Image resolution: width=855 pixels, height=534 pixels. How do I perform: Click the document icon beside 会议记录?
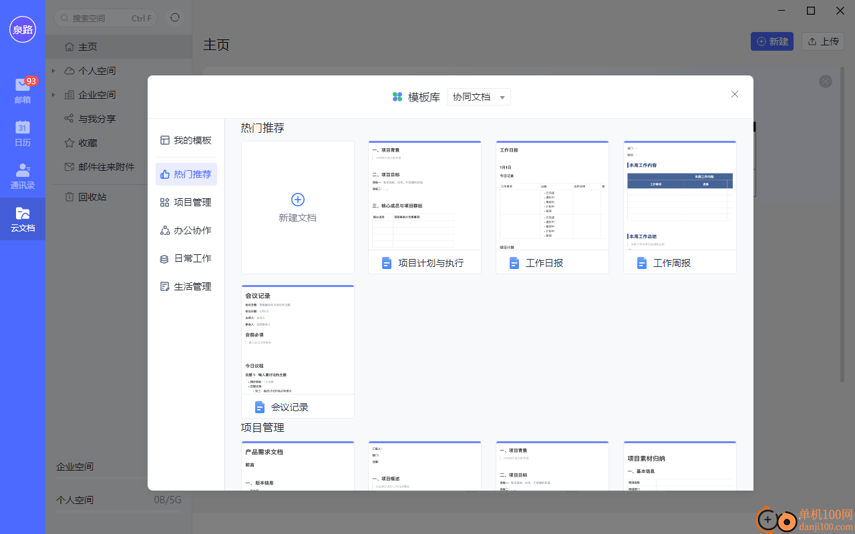click(260, 407)
